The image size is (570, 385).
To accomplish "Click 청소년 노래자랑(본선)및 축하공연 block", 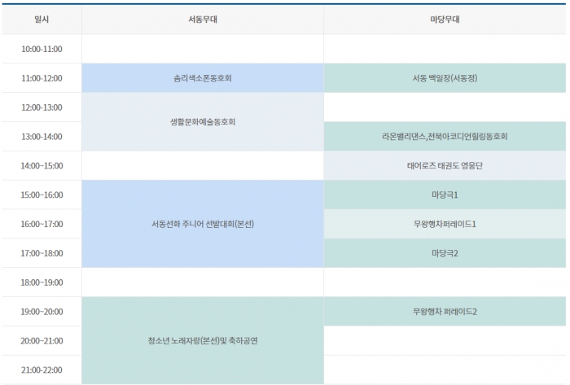I will point(202,341).
